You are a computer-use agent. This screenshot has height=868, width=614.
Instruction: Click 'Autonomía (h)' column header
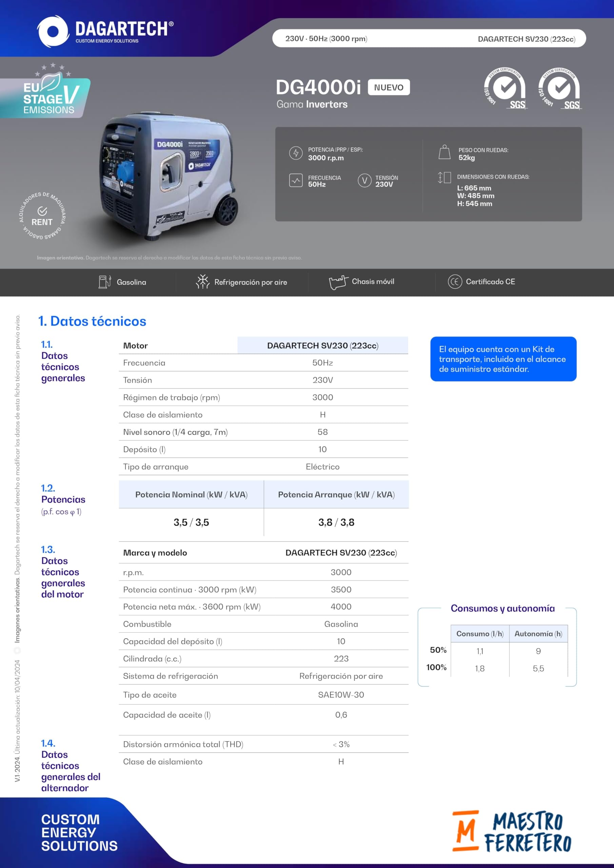[538, 634]
